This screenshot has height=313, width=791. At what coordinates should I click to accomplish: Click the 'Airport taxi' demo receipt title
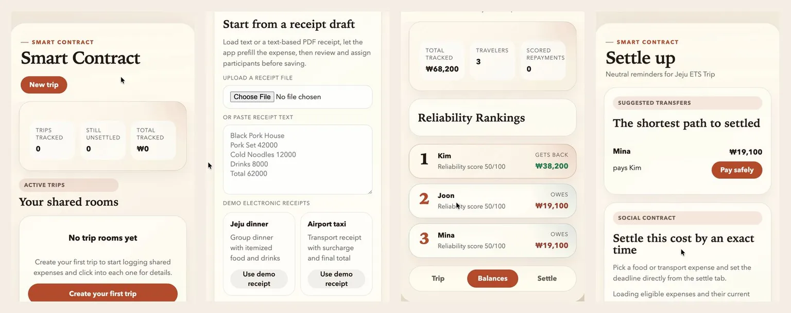tap(326, 224)
